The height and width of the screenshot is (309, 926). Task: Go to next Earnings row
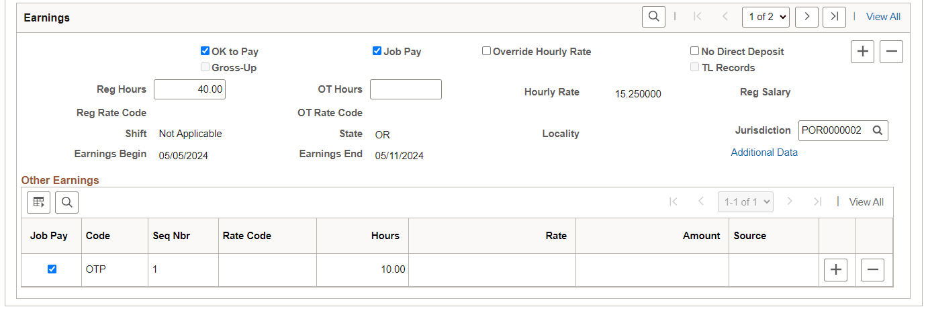click(806, 17)
